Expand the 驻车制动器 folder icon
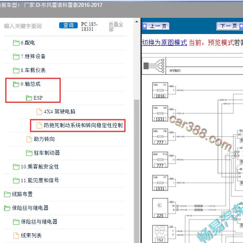The image size is (243, 243). (29, 153)
